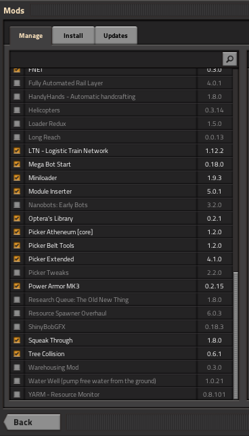Click the mod list scrollbar handle
Viewport: 249px width, 436px height.
click(235, 335)
